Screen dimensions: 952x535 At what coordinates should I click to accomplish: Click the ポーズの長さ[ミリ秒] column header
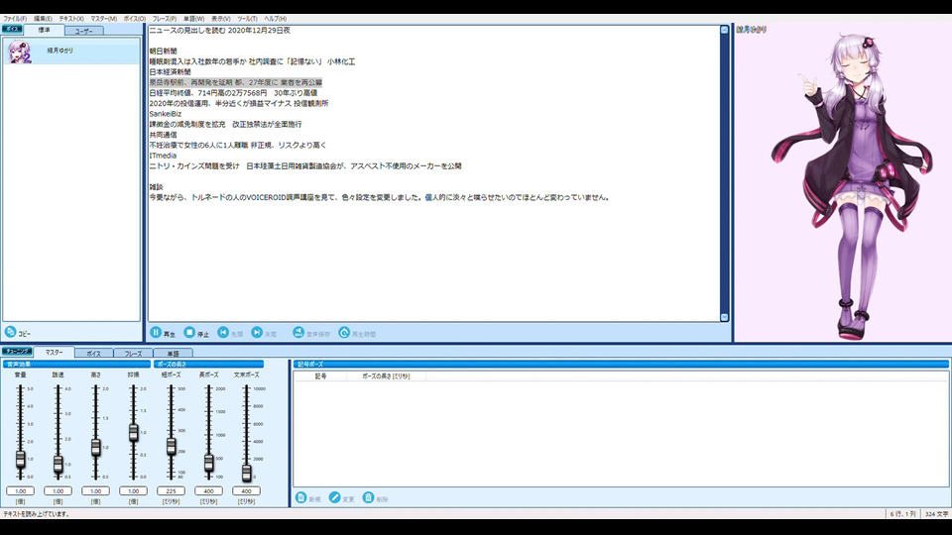[386, 376]
